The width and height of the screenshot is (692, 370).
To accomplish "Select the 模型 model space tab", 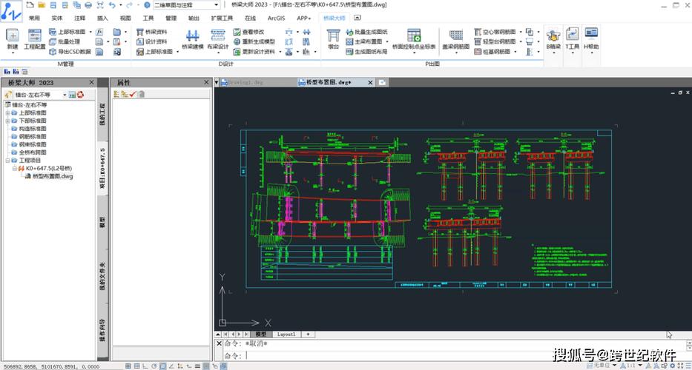I will pyautogui.click(x=261, y=334).
